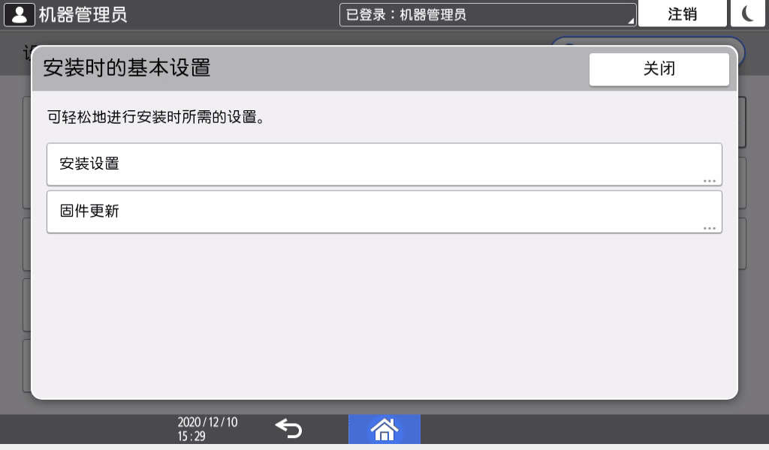The image size is (769, 450).
Task: Close the 安装时的基本设置 dialog
Action: pos(659,69)
